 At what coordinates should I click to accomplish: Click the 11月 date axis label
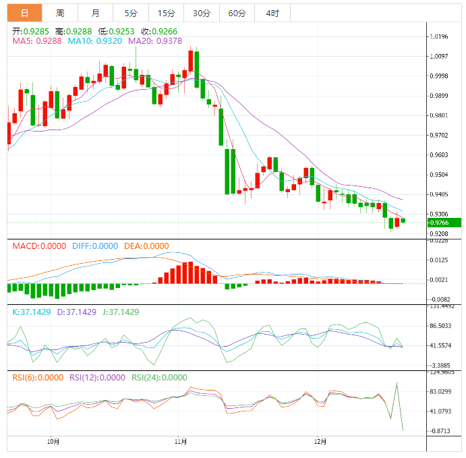click(180, 442)
